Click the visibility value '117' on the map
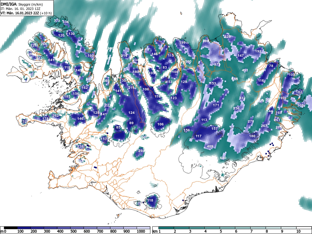 (198, 136)
